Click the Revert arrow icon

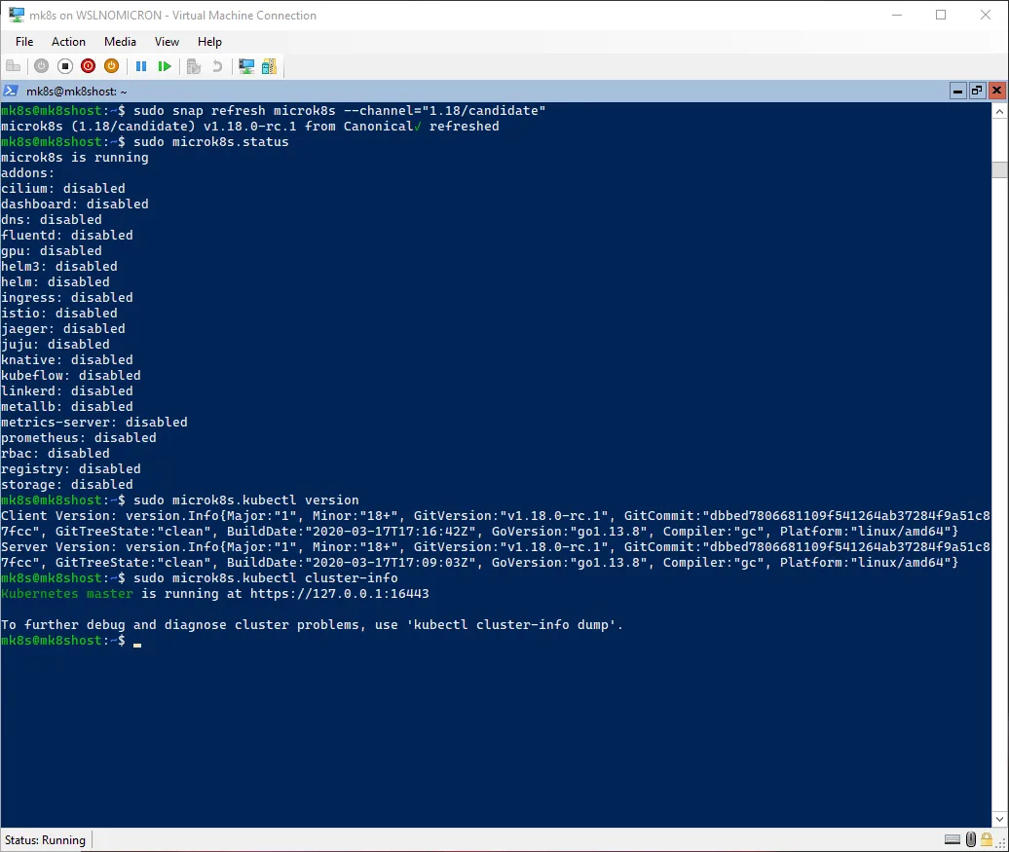coord(217,66)
